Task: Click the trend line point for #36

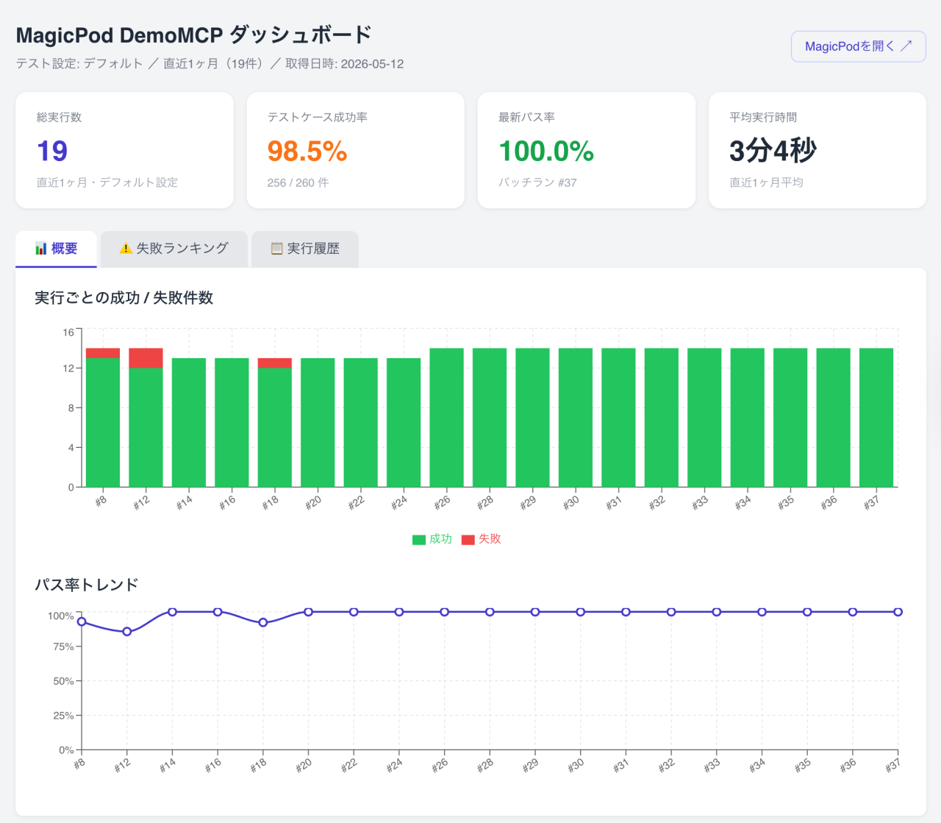Action: point(853,612)
